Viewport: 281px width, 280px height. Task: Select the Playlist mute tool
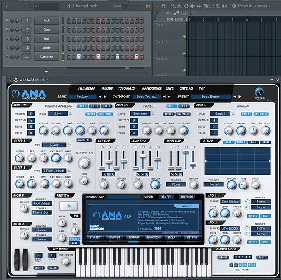coord(193,6)
